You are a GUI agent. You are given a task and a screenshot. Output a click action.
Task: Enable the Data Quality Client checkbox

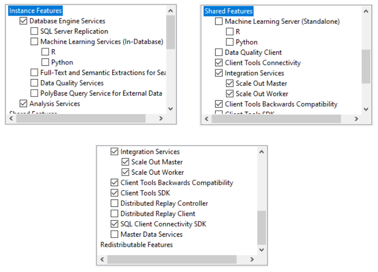[x=219, y=52]
